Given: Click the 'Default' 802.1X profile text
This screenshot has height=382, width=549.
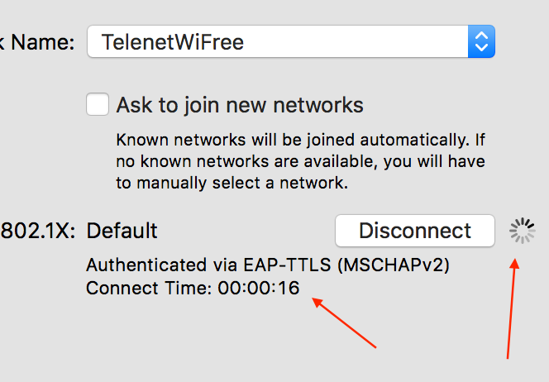Looking at the screenshot, I should tap(122, 231).
